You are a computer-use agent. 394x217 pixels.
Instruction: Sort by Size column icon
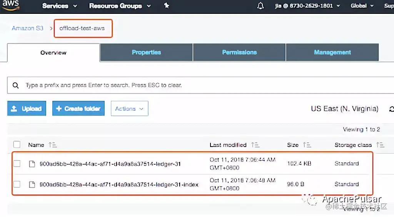pos(307,145)
